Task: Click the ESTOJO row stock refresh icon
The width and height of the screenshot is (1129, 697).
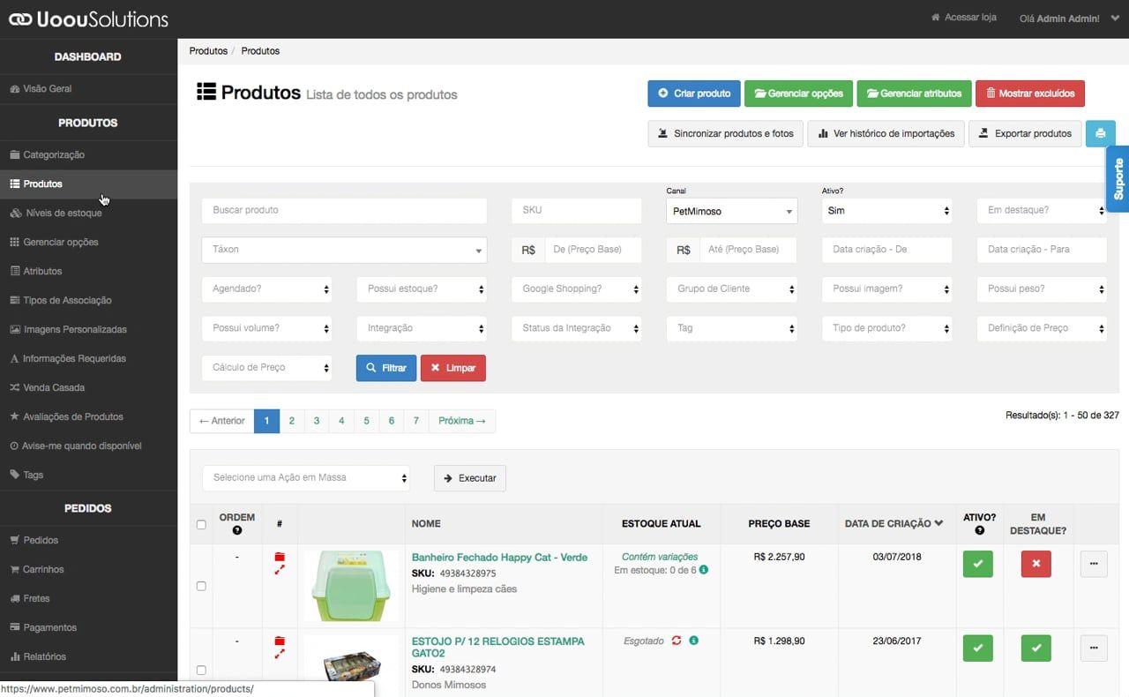Action: 677,641
